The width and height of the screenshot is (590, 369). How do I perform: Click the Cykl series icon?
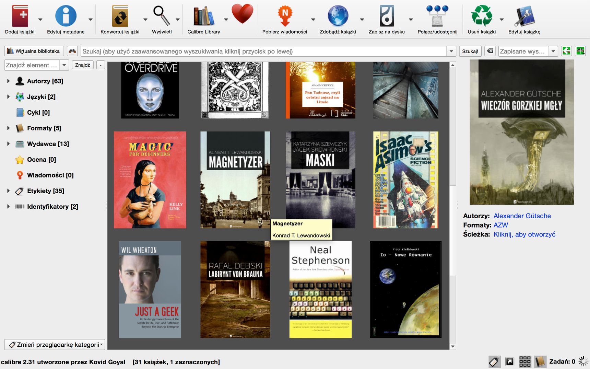click(x=20, y=112)
